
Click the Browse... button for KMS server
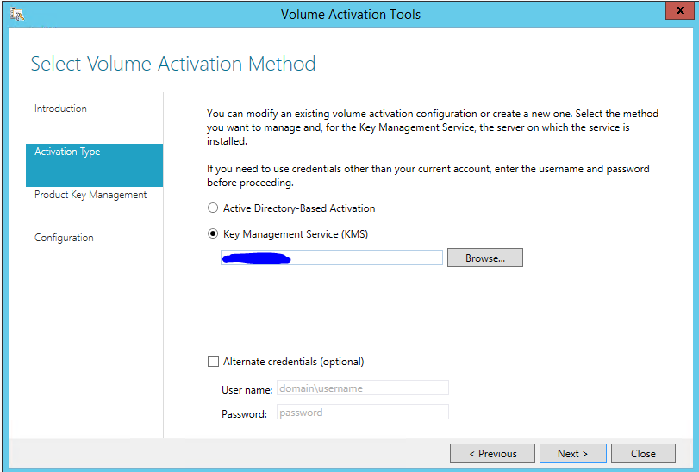click(x=485, y=258)
